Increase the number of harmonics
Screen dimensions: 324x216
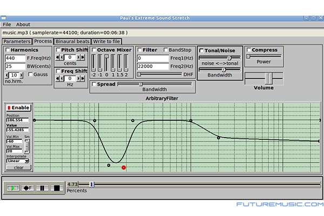point(21,75)
